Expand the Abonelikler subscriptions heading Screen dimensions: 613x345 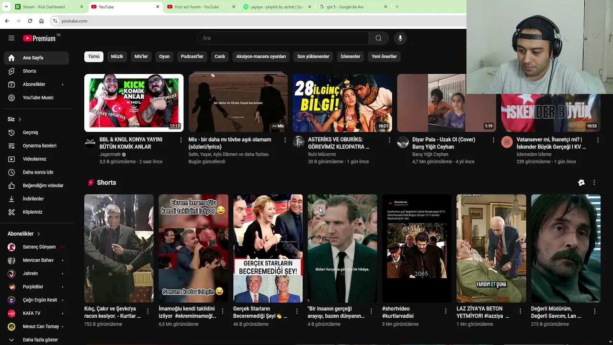pyautogui.click(x=24, y=234)
